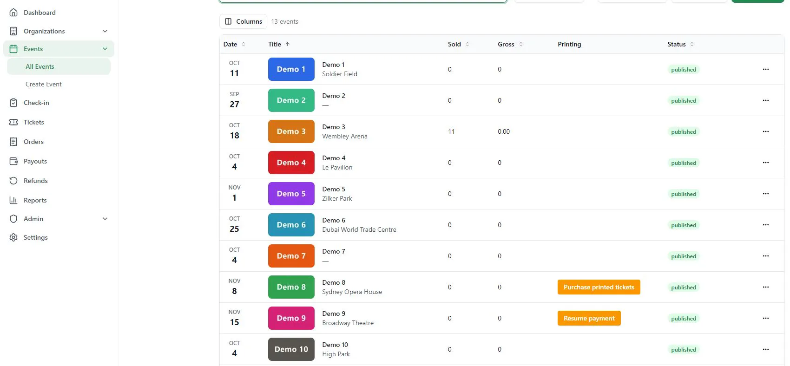Click Purchase printed tickets for Demo 8
This screenshot has width=790, height=366.
pos(599,287)
